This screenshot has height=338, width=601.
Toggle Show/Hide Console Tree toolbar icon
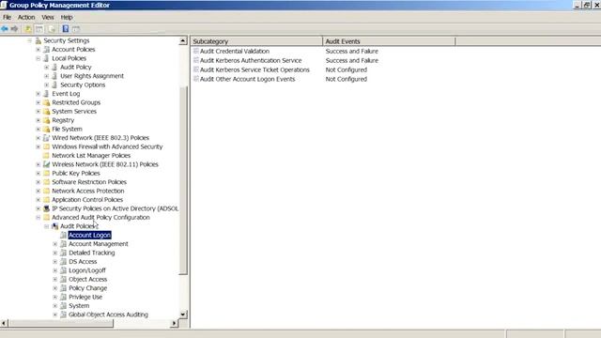click(x=39, y=29)
